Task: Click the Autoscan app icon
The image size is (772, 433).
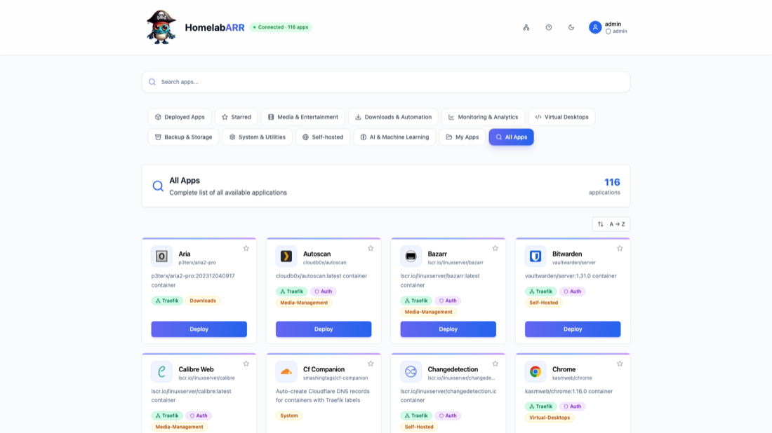Action: click(286, 256)
